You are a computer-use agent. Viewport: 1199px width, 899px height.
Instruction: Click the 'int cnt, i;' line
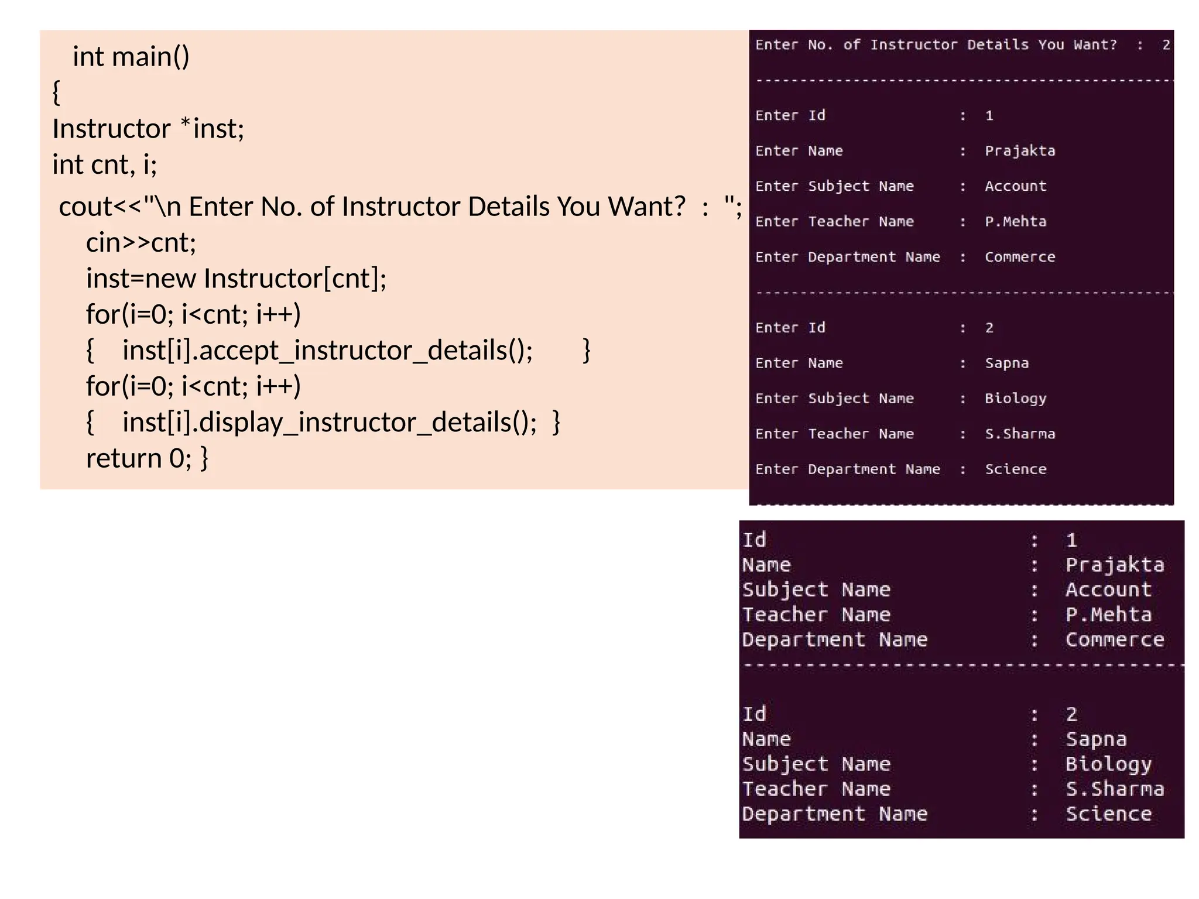pos(105,164)
